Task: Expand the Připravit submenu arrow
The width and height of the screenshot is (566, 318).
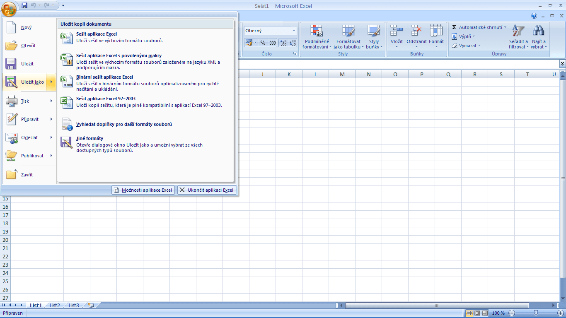Action: (x=51, y=119)
